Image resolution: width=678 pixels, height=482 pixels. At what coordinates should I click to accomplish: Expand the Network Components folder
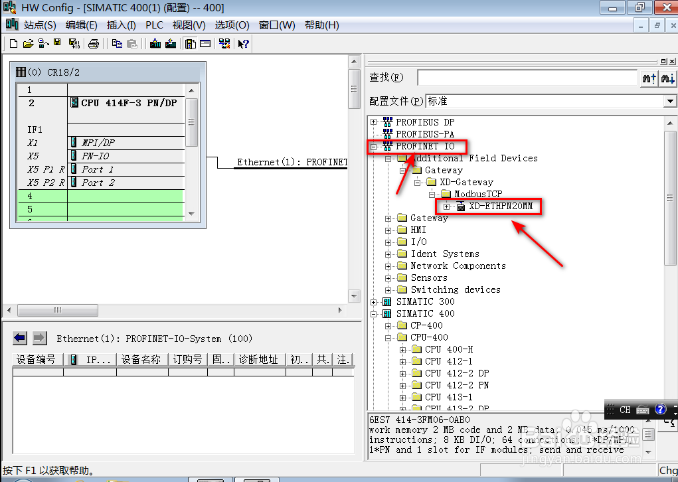coord(388,266)
